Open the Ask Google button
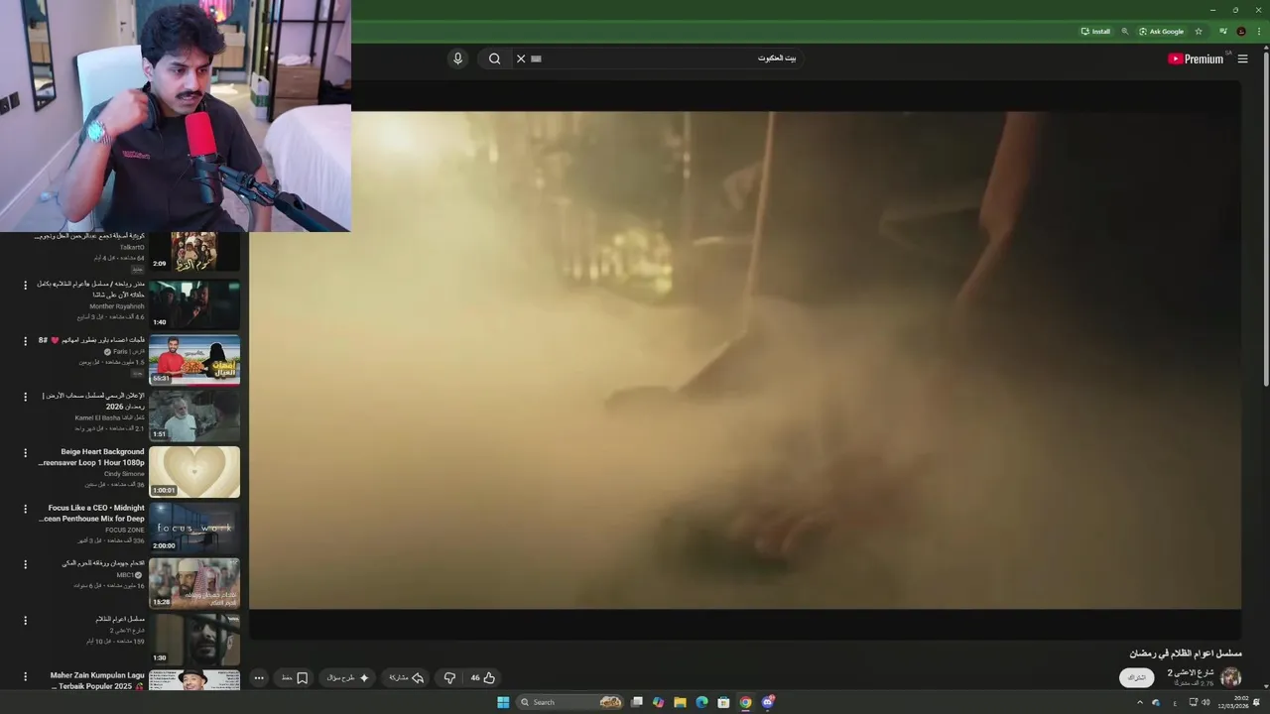 pos(1161,32)
